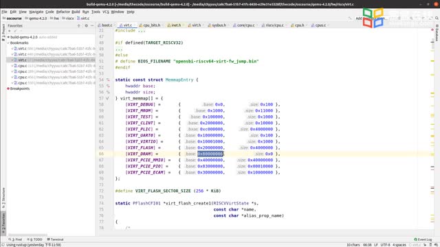Click the 0x80000000 selected base value
Viewport: 440px width, 247px height.
coord(210,154)
